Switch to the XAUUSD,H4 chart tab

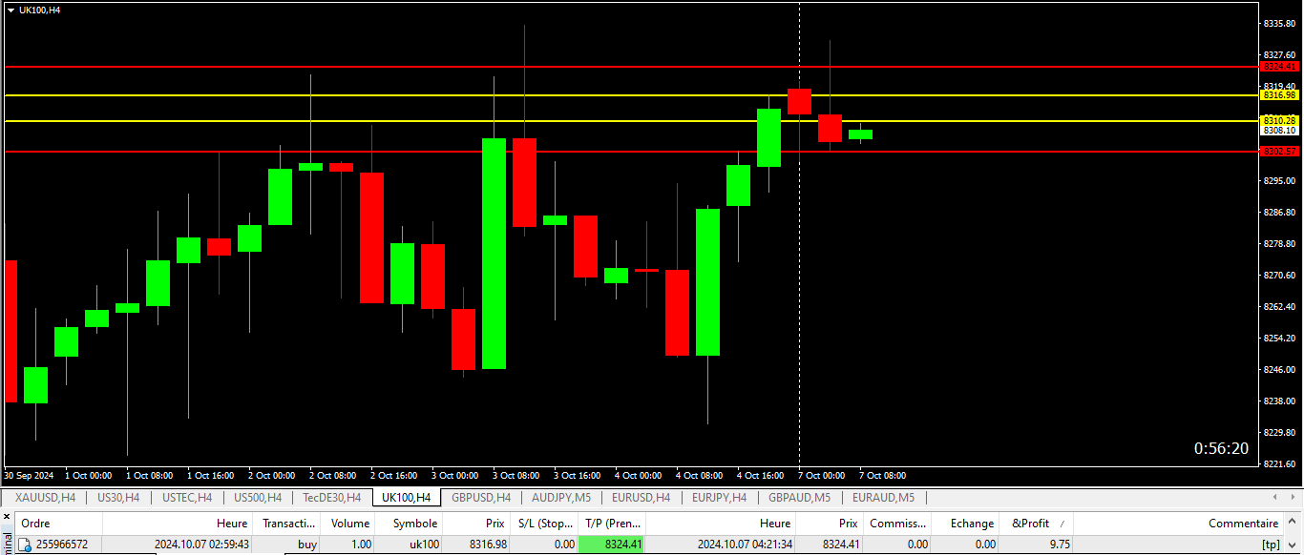point(45,498)
